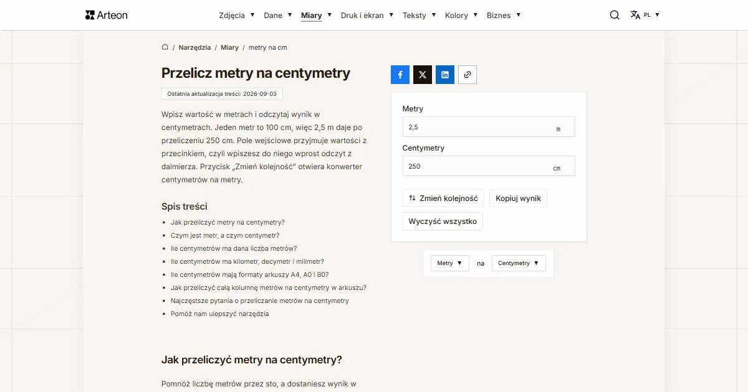Click the 'Przelicz metry na centymetry' heading
748x392 pixels.
256,73
